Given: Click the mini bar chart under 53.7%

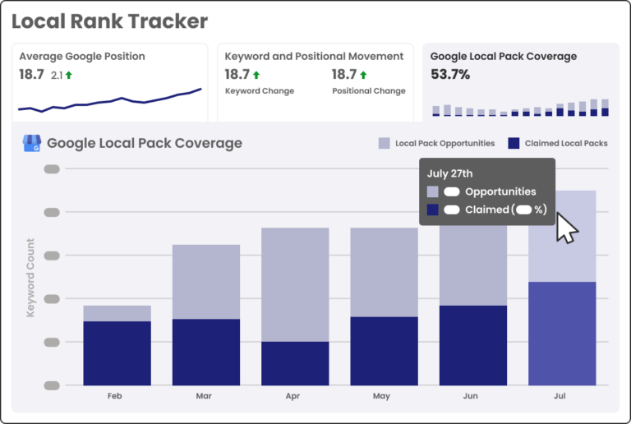Looking at the screenshot, I should 520,108.
